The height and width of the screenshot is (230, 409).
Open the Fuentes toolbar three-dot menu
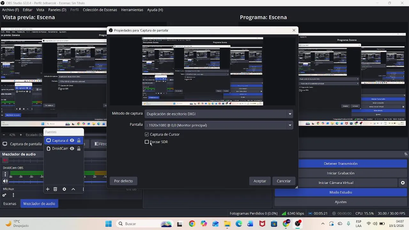tap(83, 189)
